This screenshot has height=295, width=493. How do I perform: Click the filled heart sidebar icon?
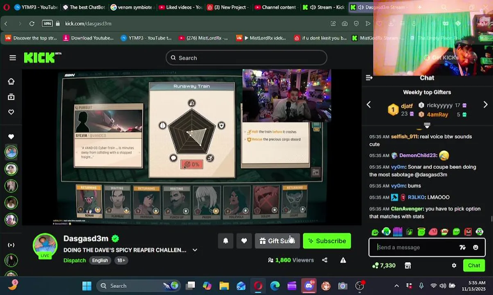(x=11, y=136)
